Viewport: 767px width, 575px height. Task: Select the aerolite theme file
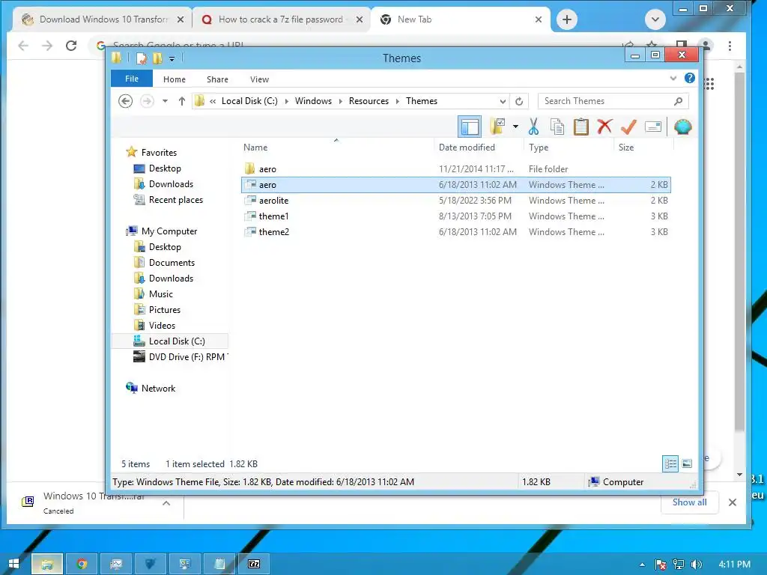click(456, 201)
